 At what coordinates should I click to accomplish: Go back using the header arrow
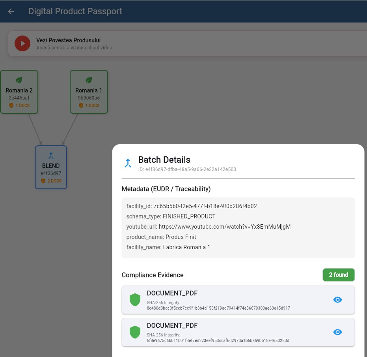[11, 11]
